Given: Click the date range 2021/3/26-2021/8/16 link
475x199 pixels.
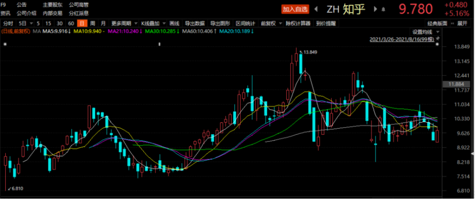Looking at the screenshot, I should click(x=402, y=39).
